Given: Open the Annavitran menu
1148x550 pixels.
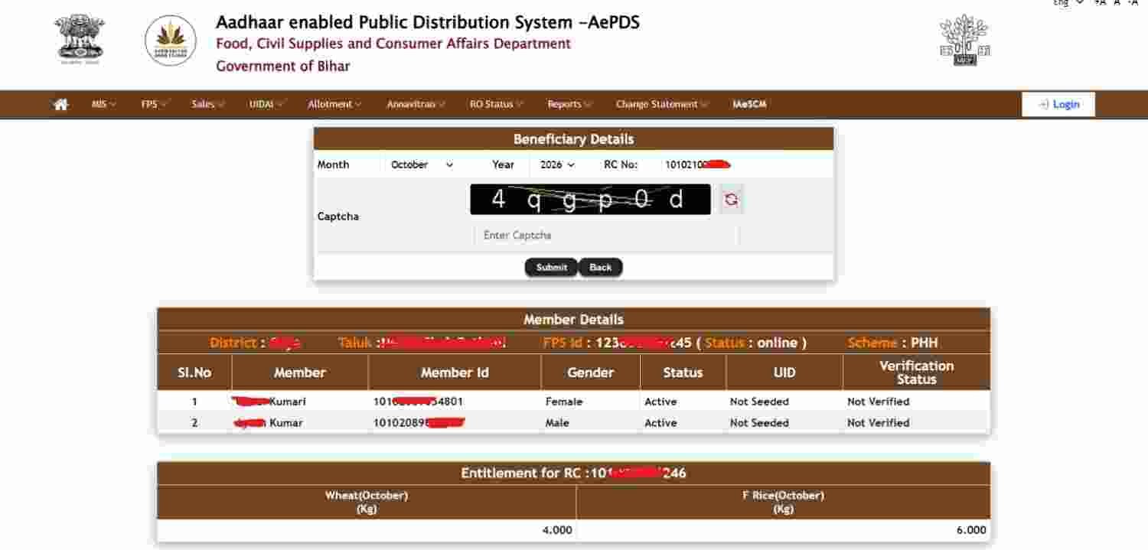Looking at the screenshot, I should (x=416, y=105).
